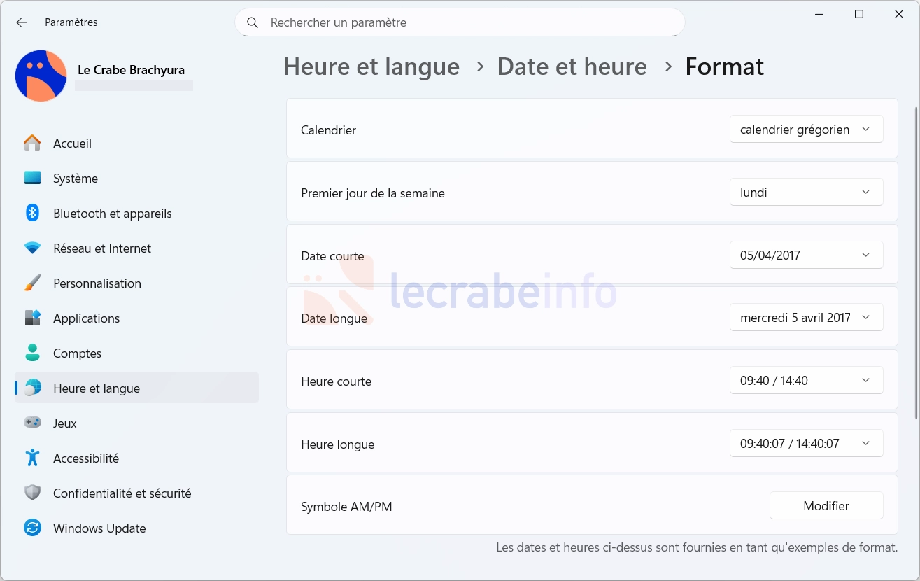This screenshot has height=581, width=920.
Task: Click the user avatar picture
Action: click(41, 76)
